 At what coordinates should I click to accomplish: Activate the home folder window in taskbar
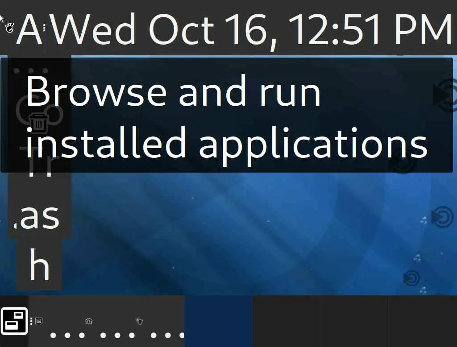click(x=89, y=321)
